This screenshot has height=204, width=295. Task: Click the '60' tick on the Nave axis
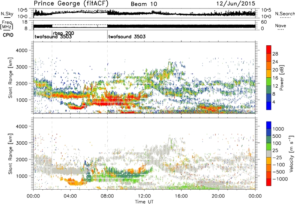click(x=264, y=22)
